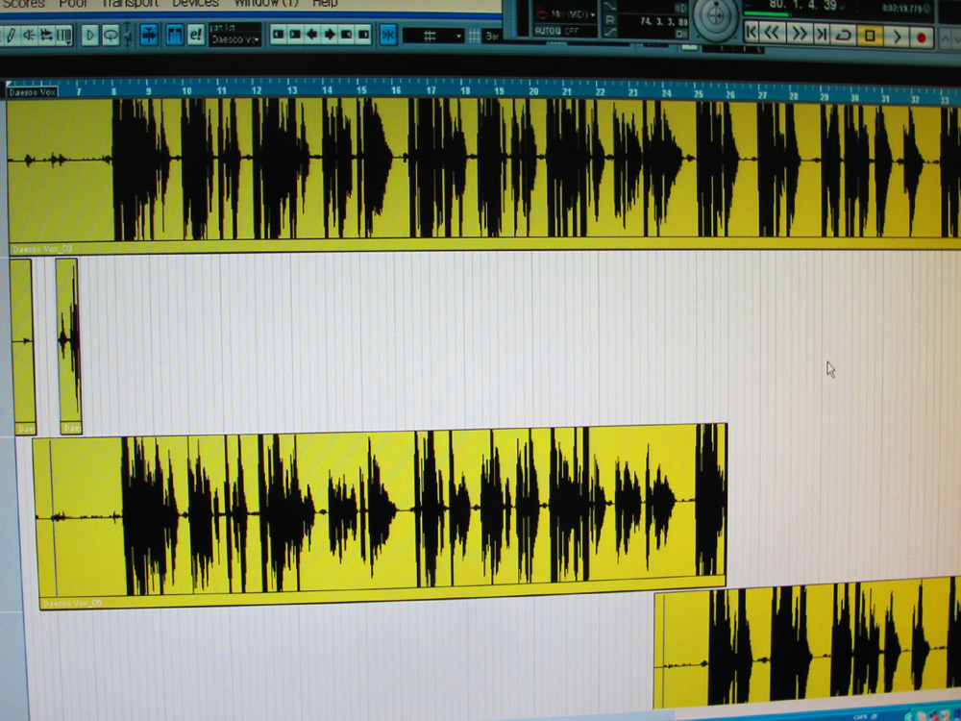The height and width of the screenshot is (721, 961).
Task: Click the pre-roll toggle icon
Action: pyautogui.click(x=681, y=8)
